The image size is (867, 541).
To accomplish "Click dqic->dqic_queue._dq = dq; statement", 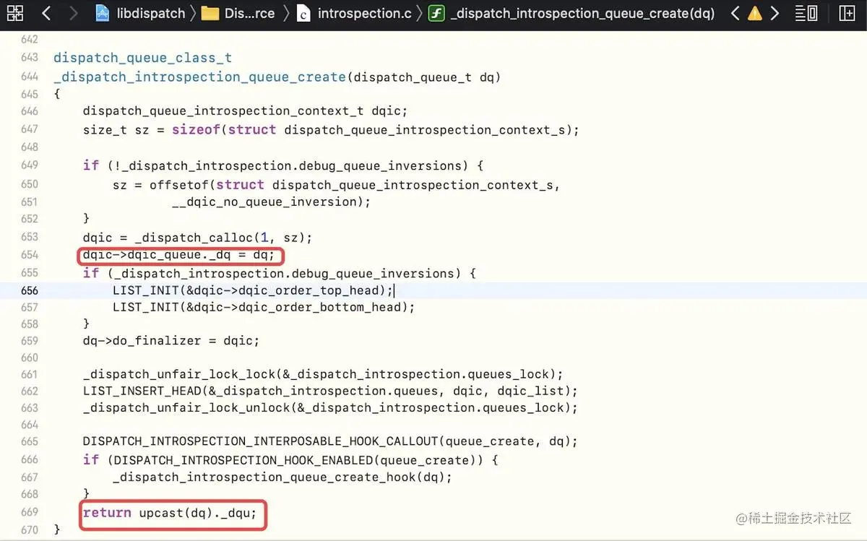I will coord(179,255).
